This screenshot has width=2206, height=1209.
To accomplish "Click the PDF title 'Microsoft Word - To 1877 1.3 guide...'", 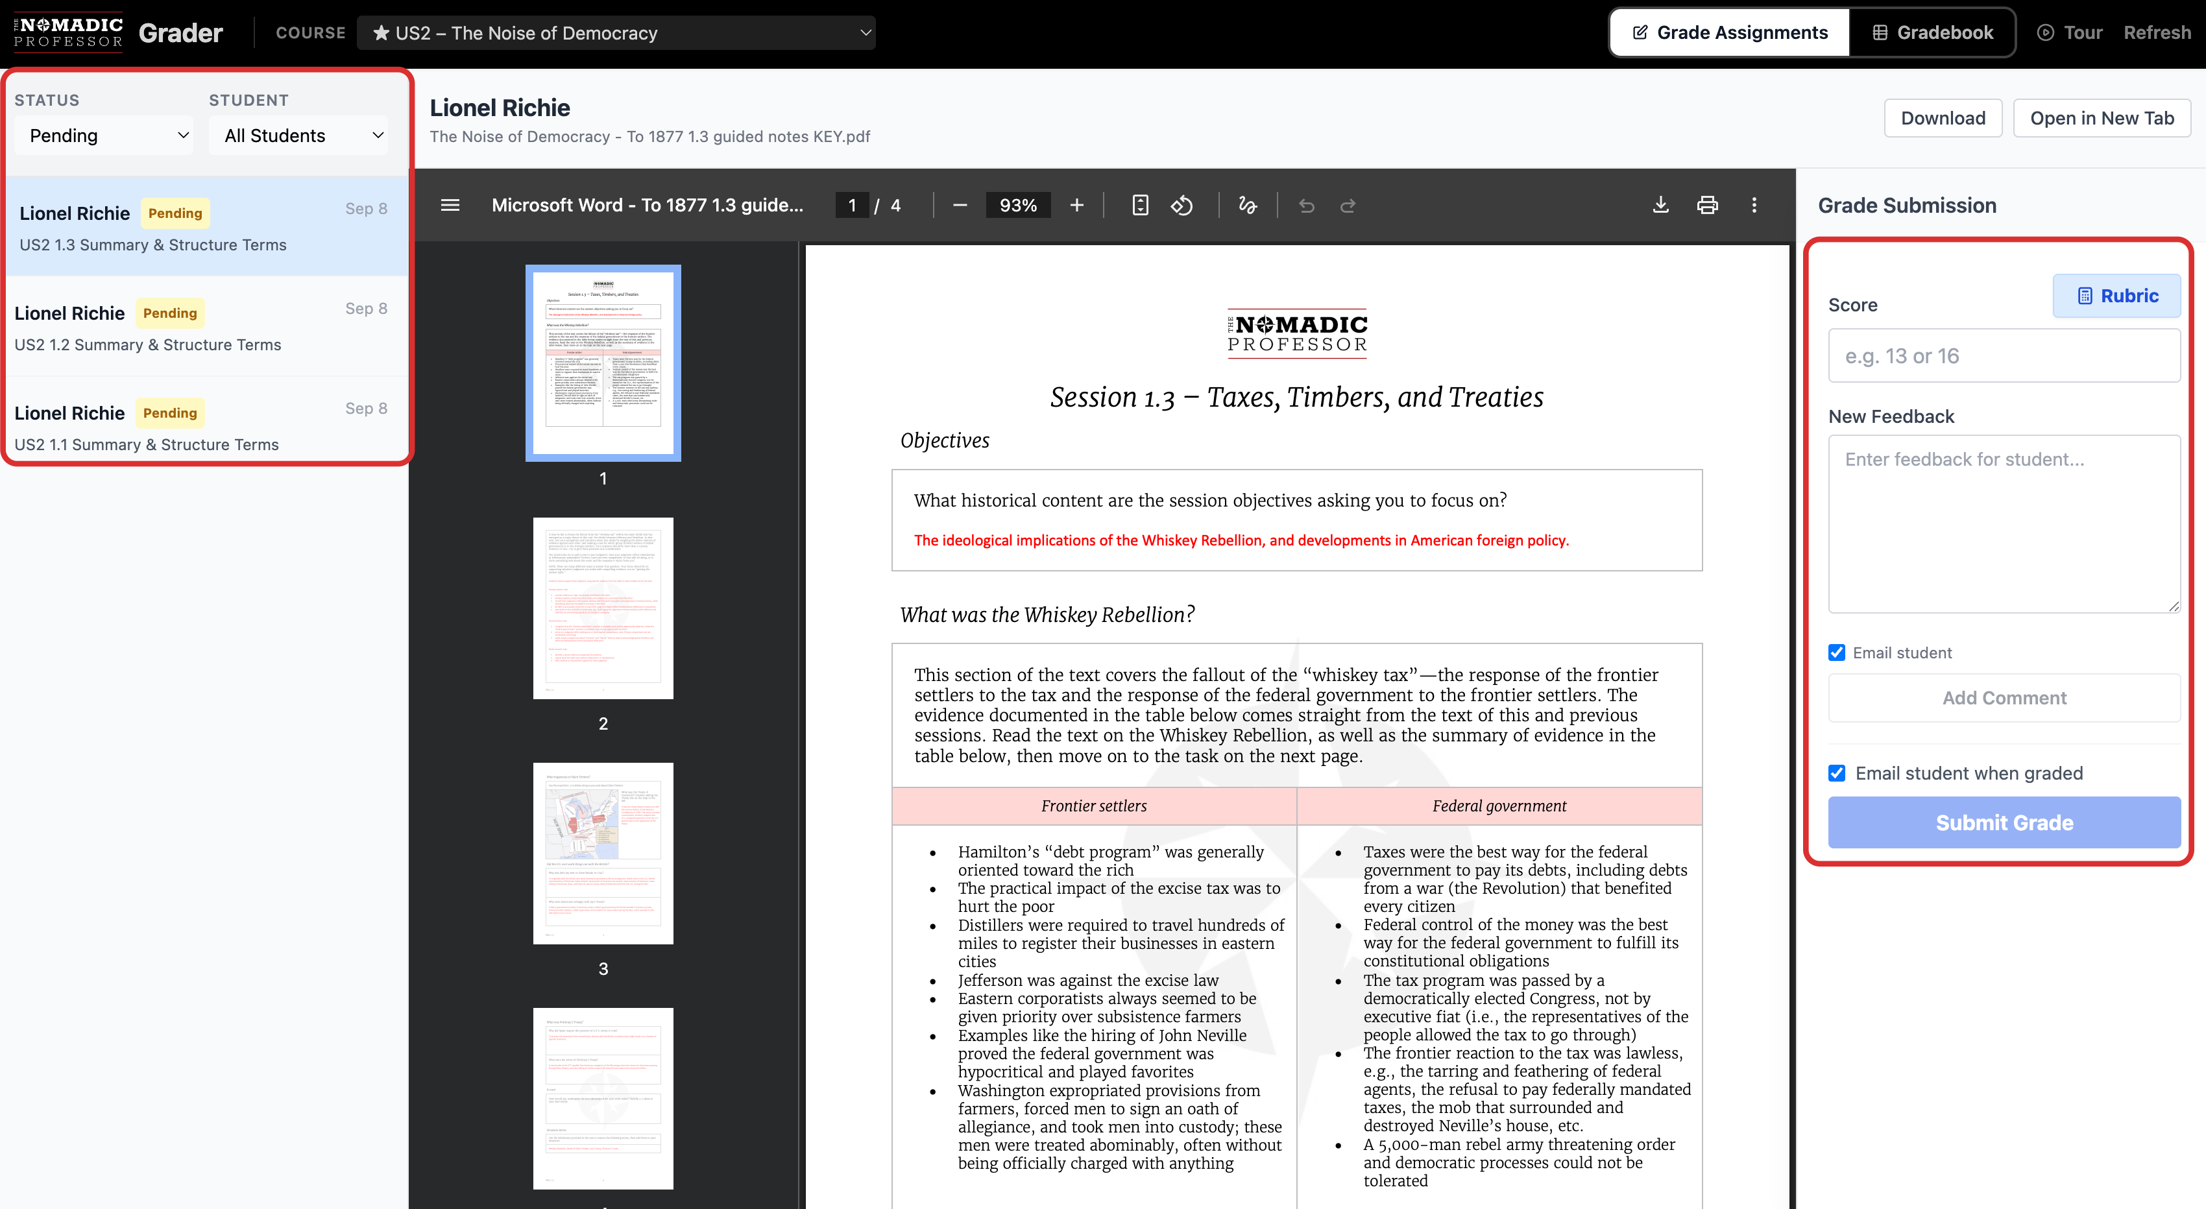I will 648,205.
